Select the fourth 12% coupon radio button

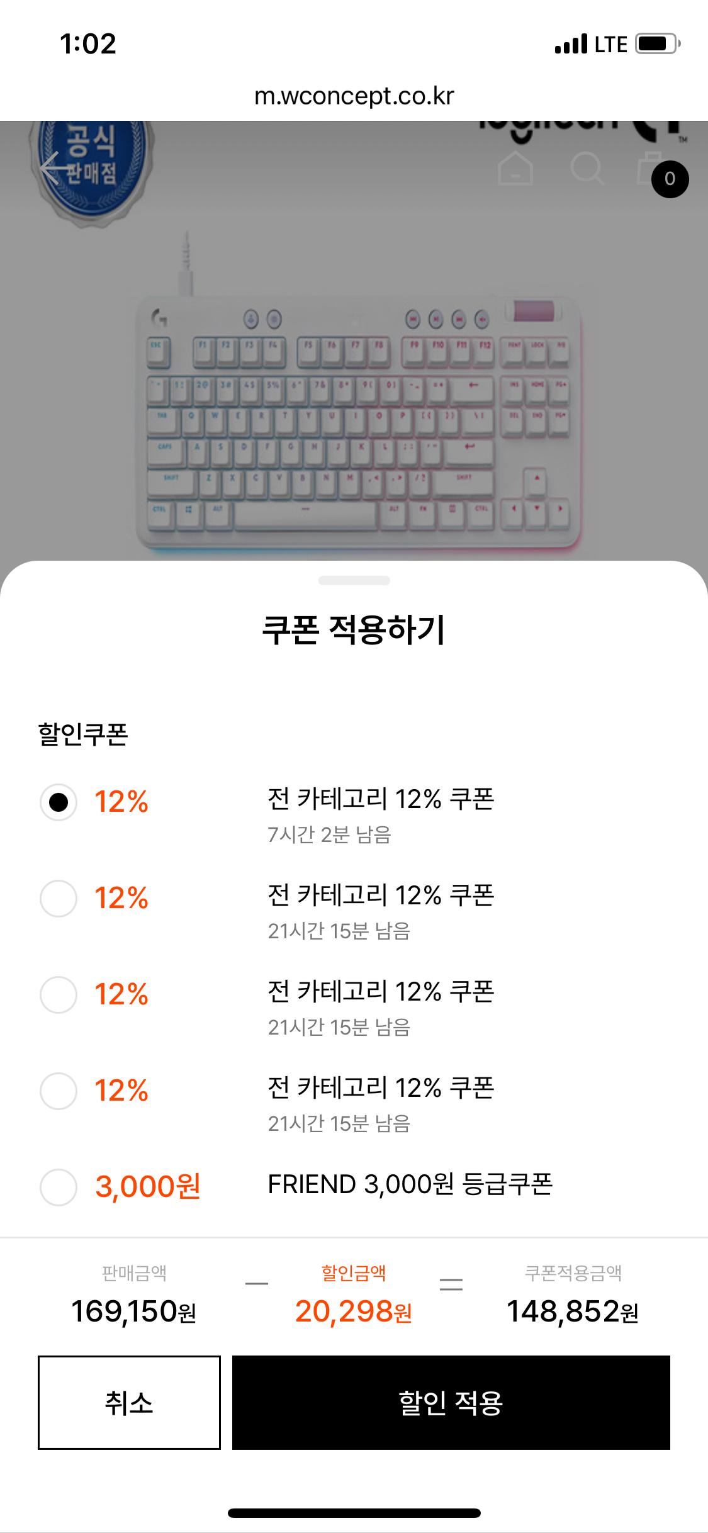(x=59, y=1091)
